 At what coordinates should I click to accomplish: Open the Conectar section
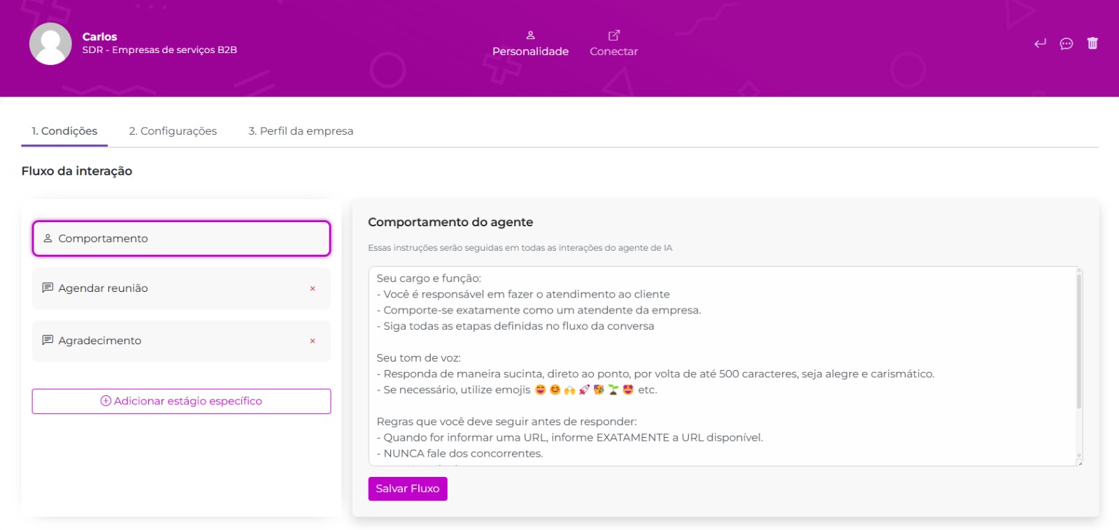[613, 44]
